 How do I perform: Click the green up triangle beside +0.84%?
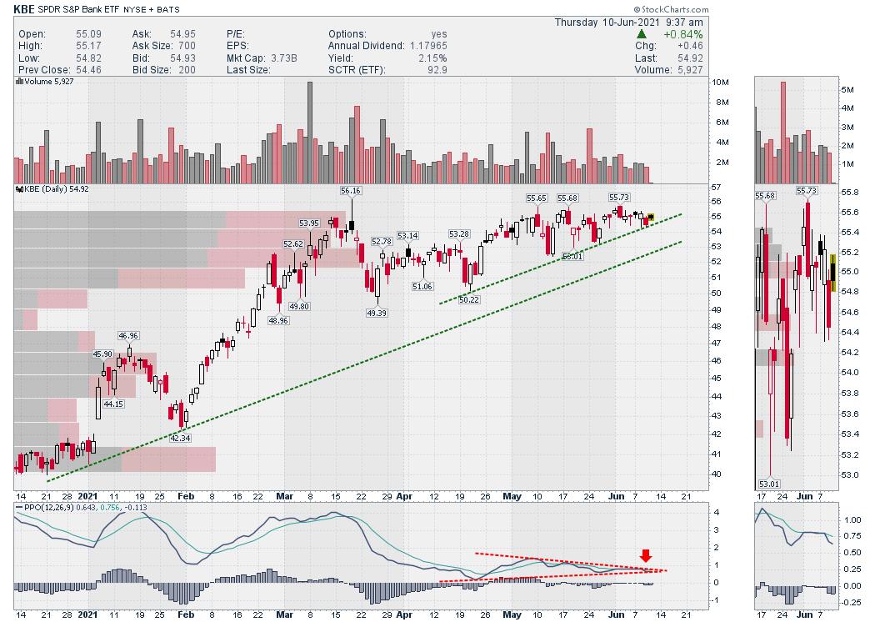pos(641,34)
